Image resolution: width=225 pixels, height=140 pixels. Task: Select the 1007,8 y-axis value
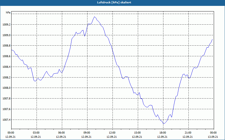(6, 99)
